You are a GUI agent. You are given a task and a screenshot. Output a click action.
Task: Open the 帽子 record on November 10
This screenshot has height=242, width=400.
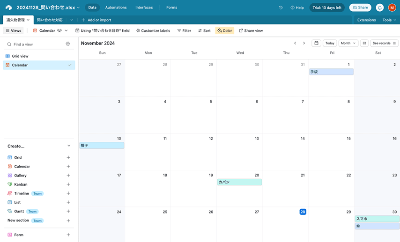point(102,146)
